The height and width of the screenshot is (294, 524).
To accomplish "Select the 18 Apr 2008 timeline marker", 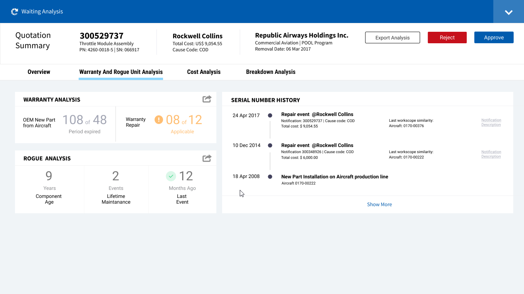I will (270, 176).
